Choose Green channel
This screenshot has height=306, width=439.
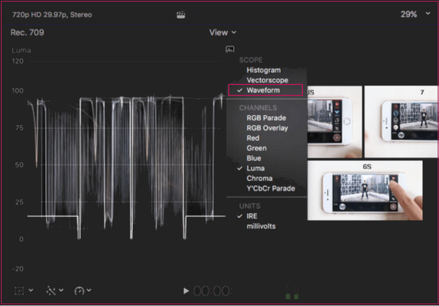pos(256,148)
